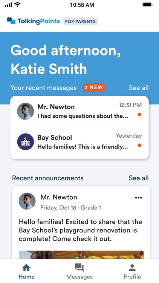
Task: Tap the Good afternoon, Katie Smith greeting
Action: pos(65,60)
